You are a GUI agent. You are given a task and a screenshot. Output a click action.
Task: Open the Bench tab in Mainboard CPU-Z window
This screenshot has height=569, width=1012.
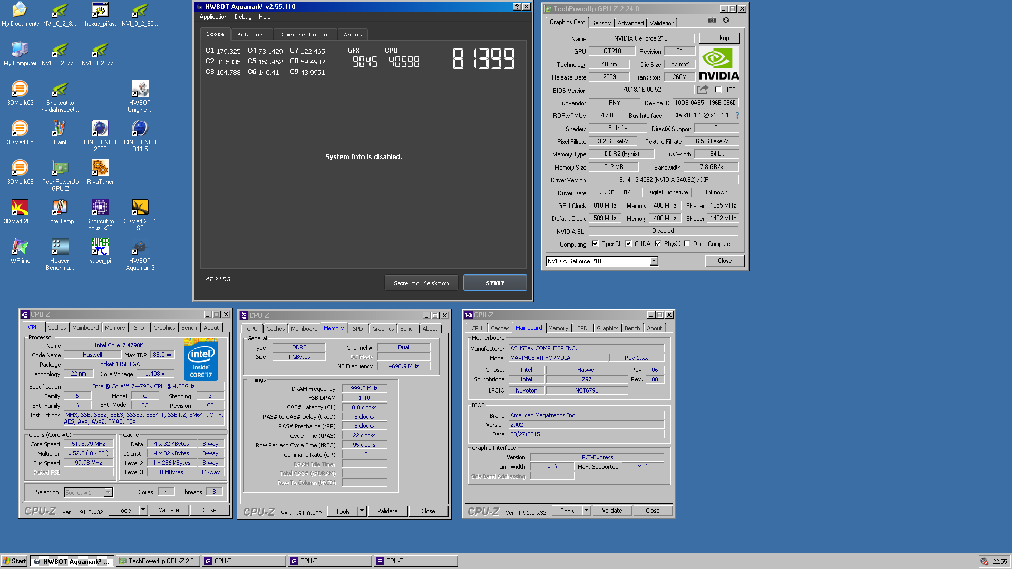coord(632,328)
